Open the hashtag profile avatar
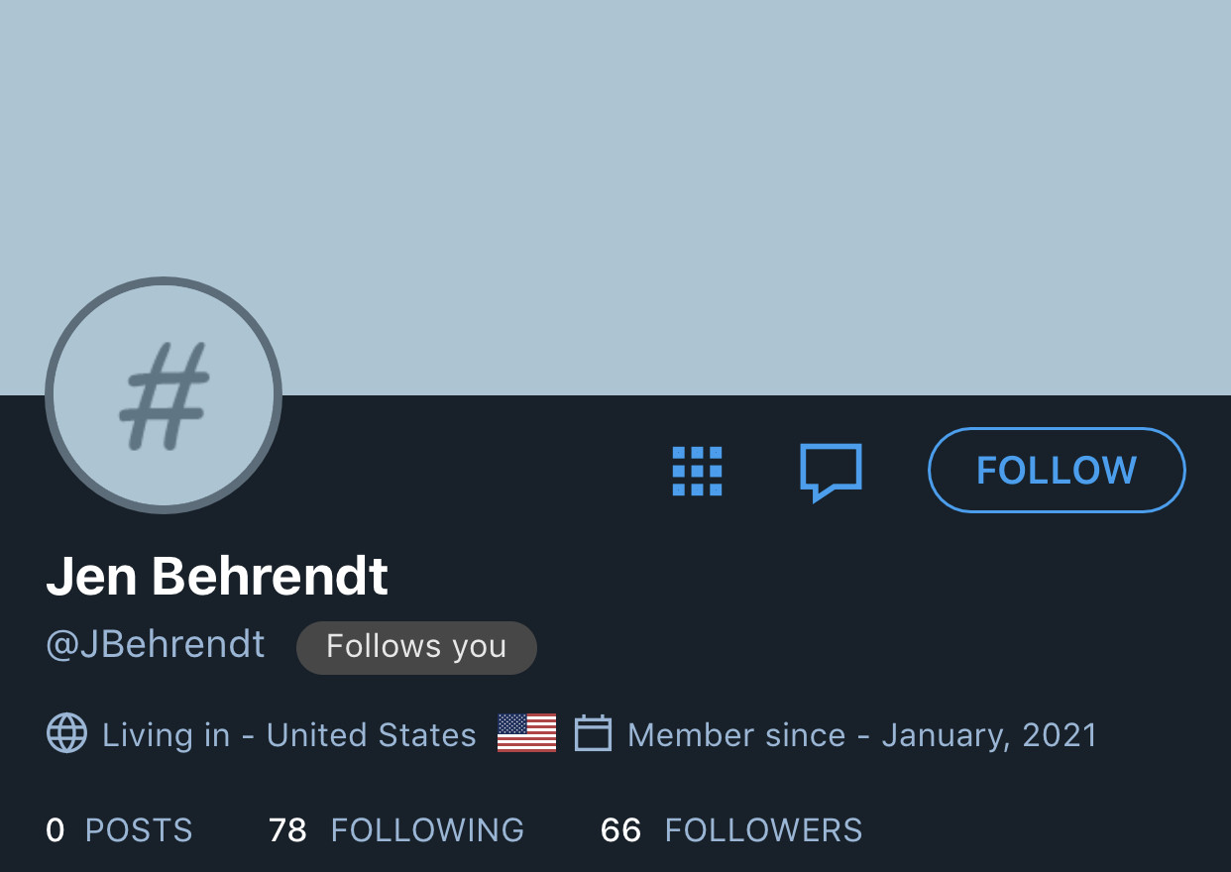The width and height of the screenshot is (1231, 872). pos(164,395)
